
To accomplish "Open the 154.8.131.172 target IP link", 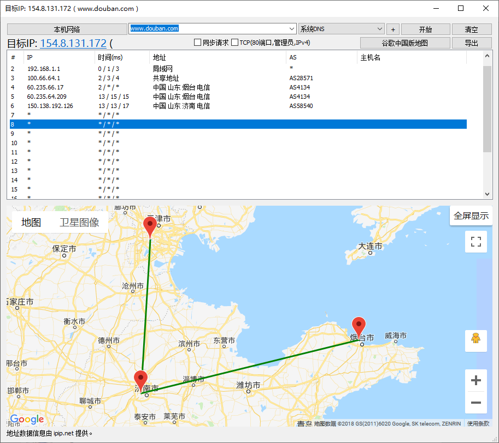I will [x=73, y=43].
